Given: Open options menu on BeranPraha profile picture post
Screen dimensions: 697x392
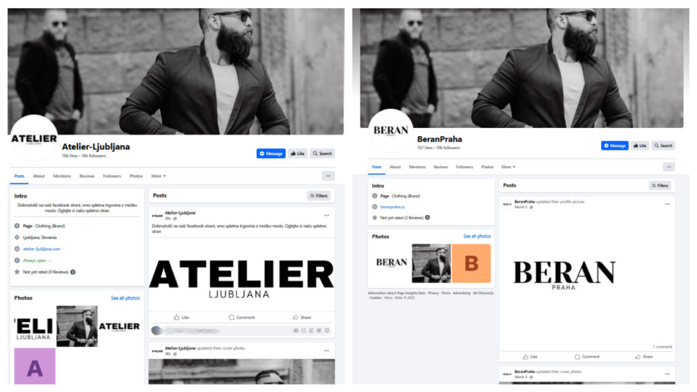Looking at the screenshot, I should coord(667,204).
